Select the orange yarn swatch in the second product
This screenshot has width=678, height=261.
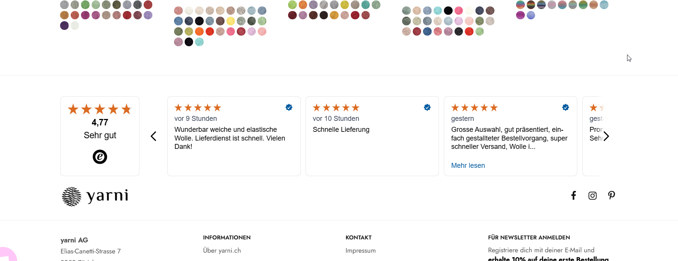pos(199,31)
